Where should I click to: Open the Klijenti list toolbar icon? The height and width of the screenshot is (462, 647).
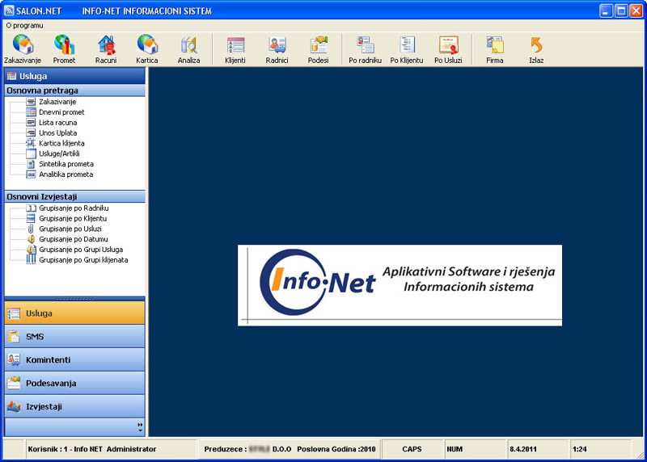235,49
